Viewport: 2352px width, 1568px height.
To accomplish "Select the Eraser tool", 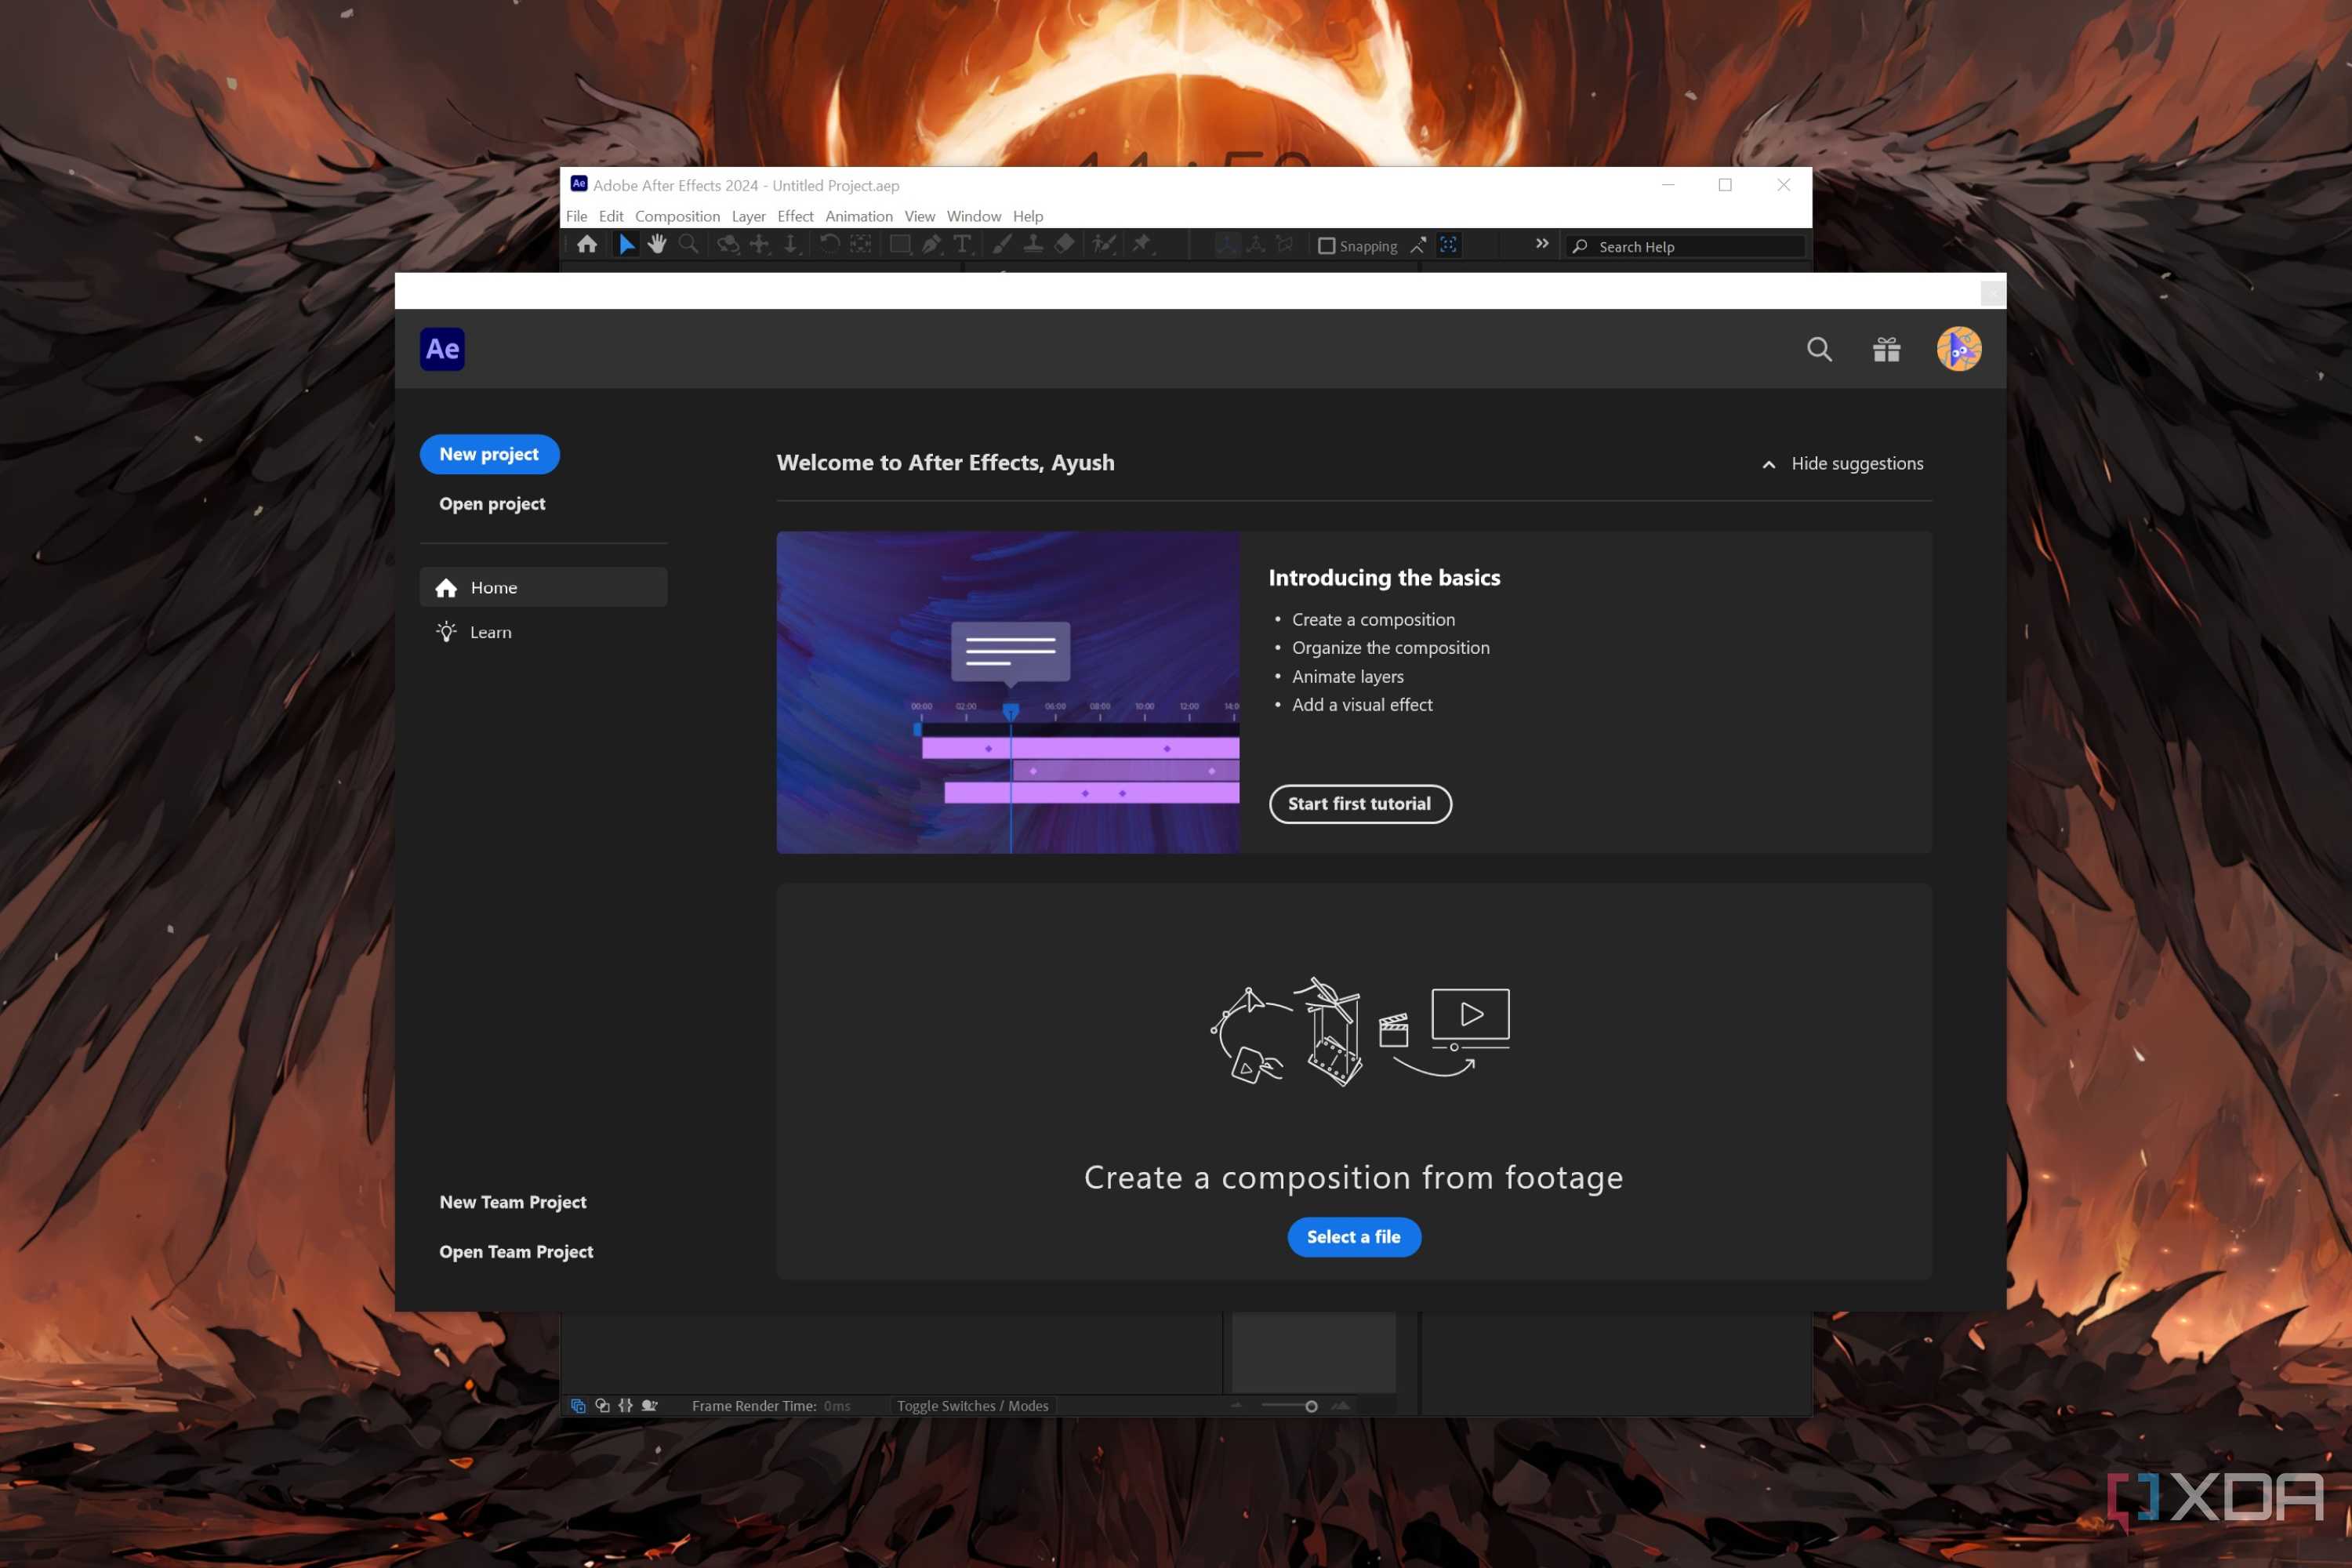I will pos(1064,245).
